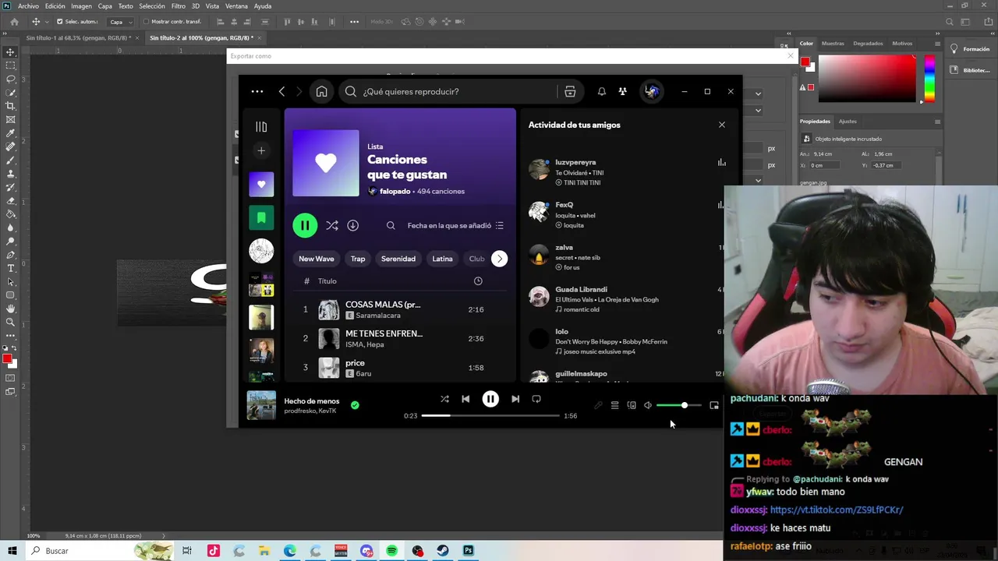Toggle repeat in Spotify player bar

click(x=536, y=399)
